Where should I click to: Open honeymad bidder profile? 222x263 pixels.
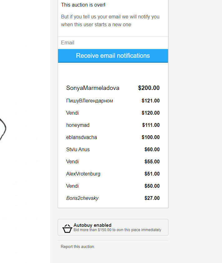78,125
